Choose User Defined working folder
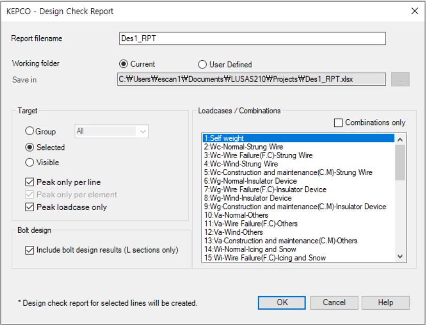 click(202, 65)
